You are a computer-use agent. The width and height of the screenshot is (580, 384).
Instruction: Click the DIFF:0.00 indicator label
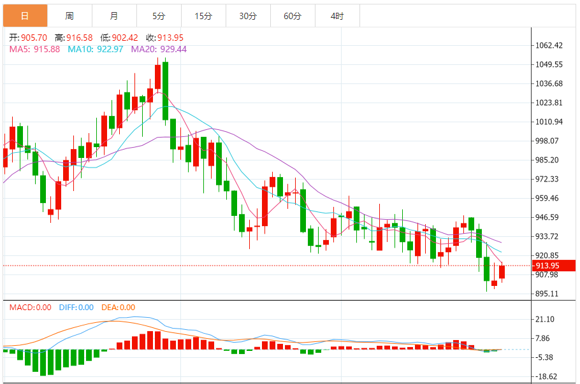pyautogui.click(x=76, y=308)
